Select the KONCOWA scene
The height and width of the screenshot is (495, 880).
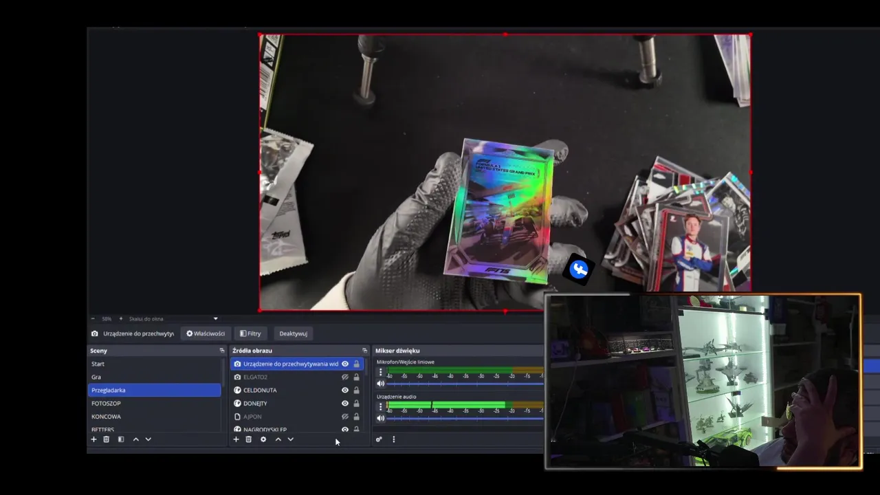point(155,416)
